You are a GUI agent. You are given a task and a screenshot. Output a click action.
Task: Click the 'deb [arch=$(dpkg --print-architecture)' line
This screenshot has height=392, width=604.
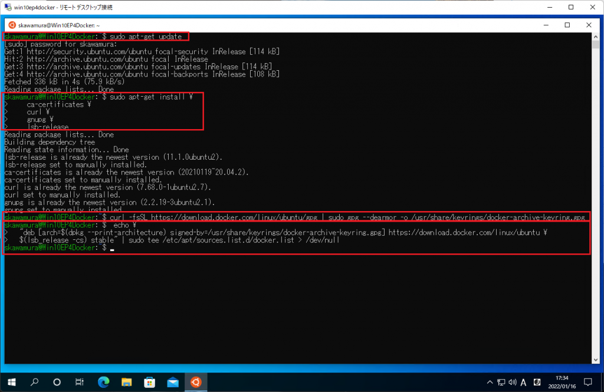[x=283, y=233]
